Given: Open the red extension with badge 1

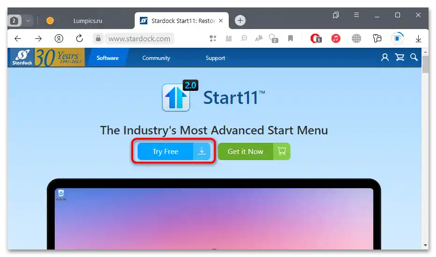Looking at the screenshot, I should pyautogui.click(x=316, y=38).
